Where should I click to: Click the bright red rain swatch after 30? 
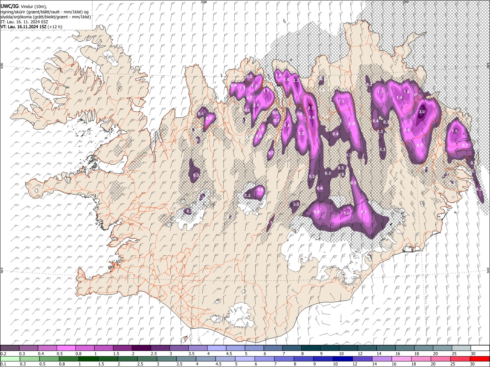pos(480,359)
